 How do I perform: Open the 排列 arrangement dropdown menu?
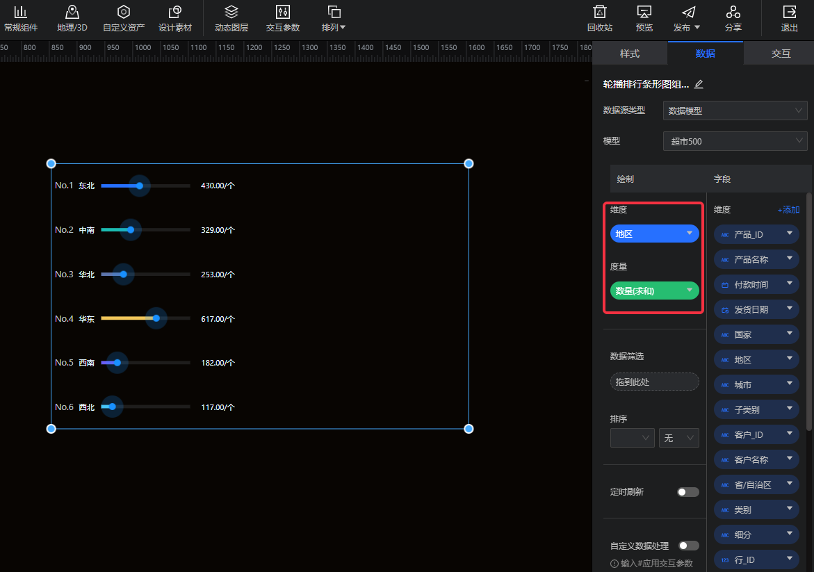[x=334, y=19]
